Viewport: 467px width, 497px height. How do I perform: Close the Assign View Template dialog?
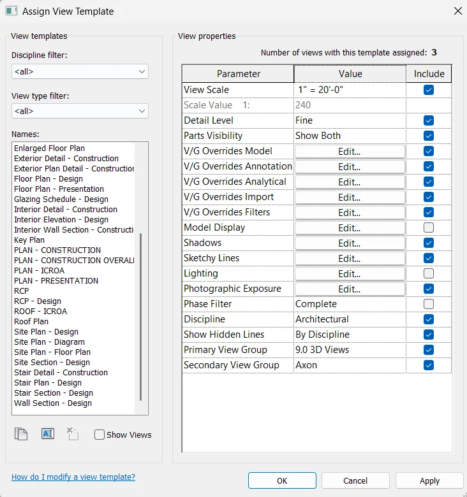click(x=457, y=11)
